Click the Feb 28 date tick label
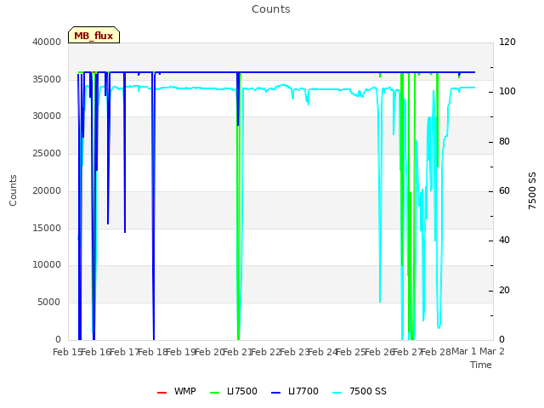Viewport: 544px width, 408px height. pyautogui.click(x=436, y=352)
